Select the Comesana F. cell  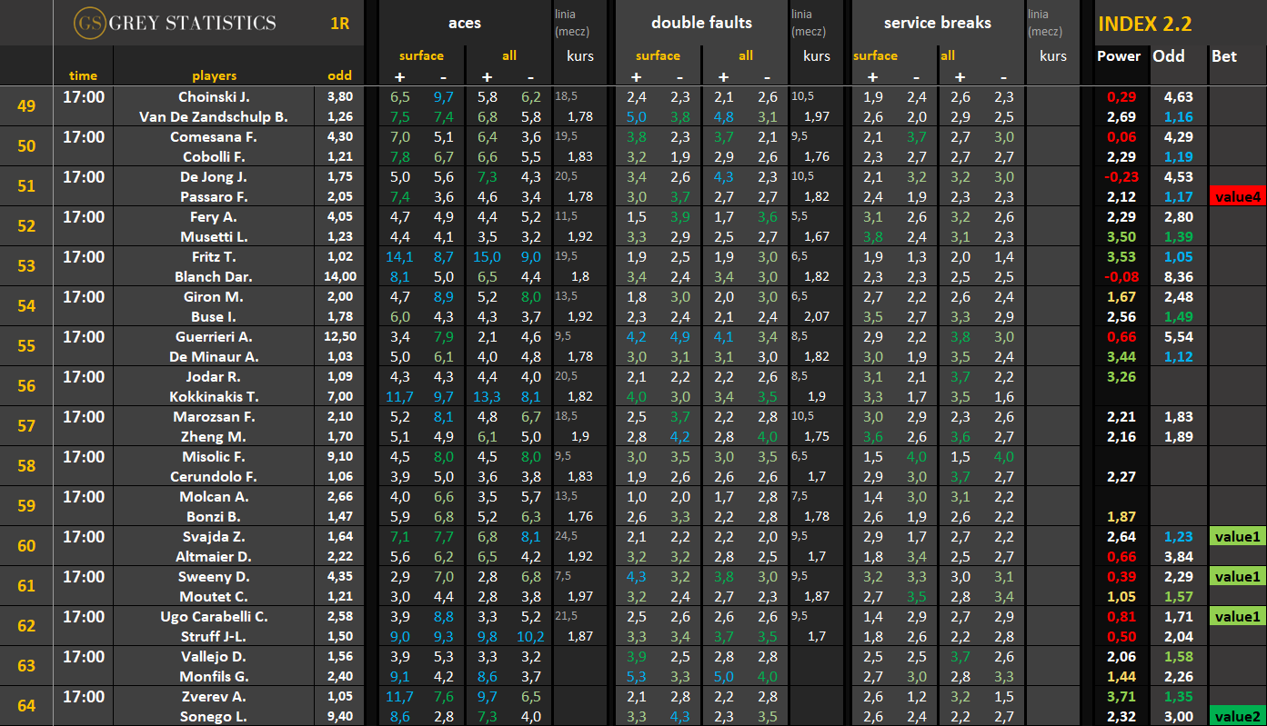coord(214,136)
